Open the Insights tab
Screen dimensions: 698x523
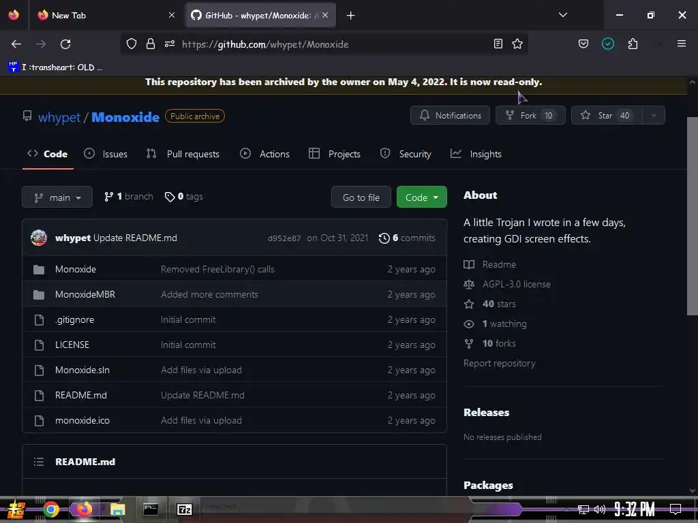476,154
